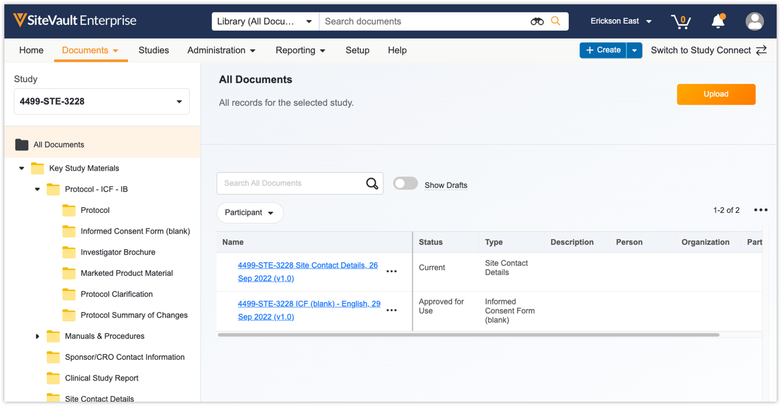Image resolution: width=781 pixels, height=406 pixels.
Task: Open the Participant filter dropdown
Action: [x=250, y=213]
